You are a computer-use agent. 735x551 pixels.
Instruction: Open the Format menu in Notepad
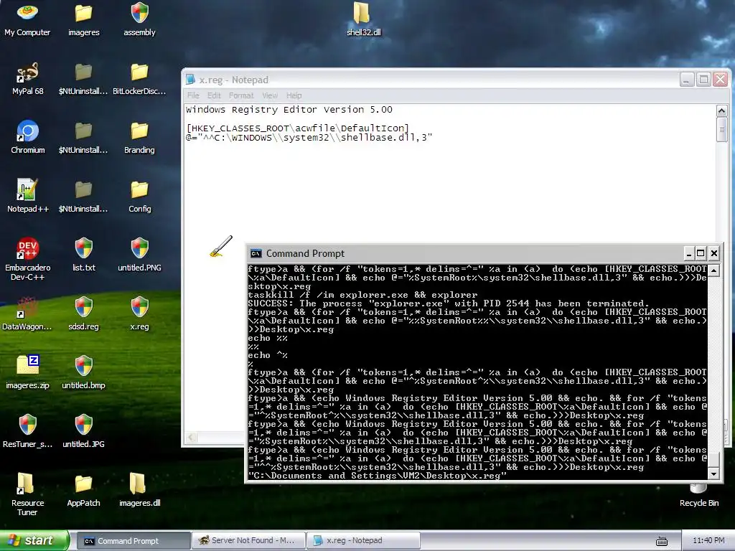(241, 95)
